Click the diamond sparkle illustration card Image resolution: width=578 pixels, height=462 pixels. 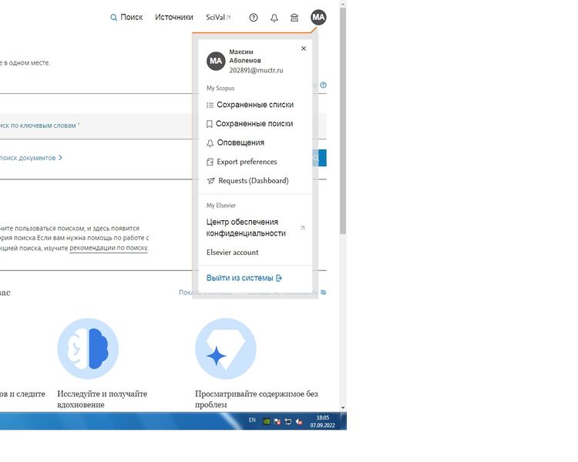click(x=226, y=349)
